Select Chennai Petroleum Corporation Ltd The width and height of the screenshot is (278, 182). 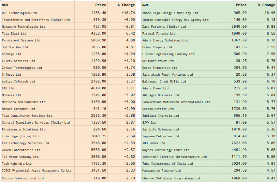[178, 178]
